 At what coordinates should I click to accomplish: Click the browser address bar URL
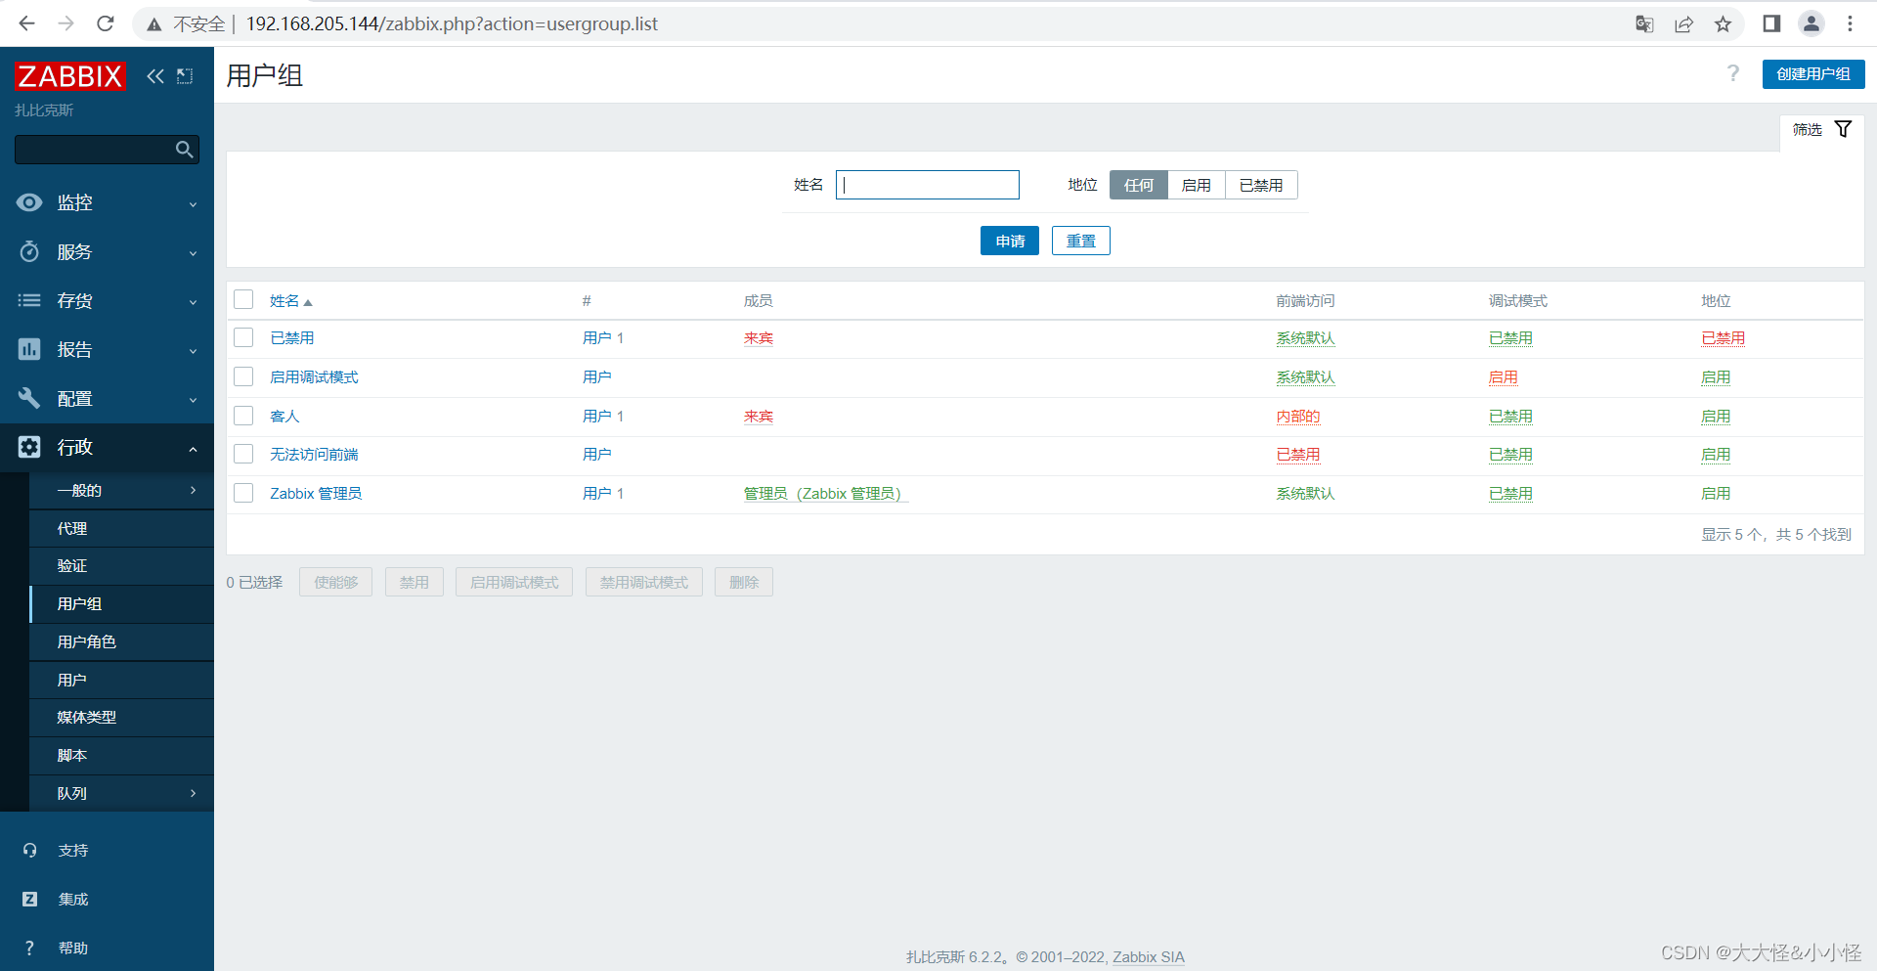(452, 23)
